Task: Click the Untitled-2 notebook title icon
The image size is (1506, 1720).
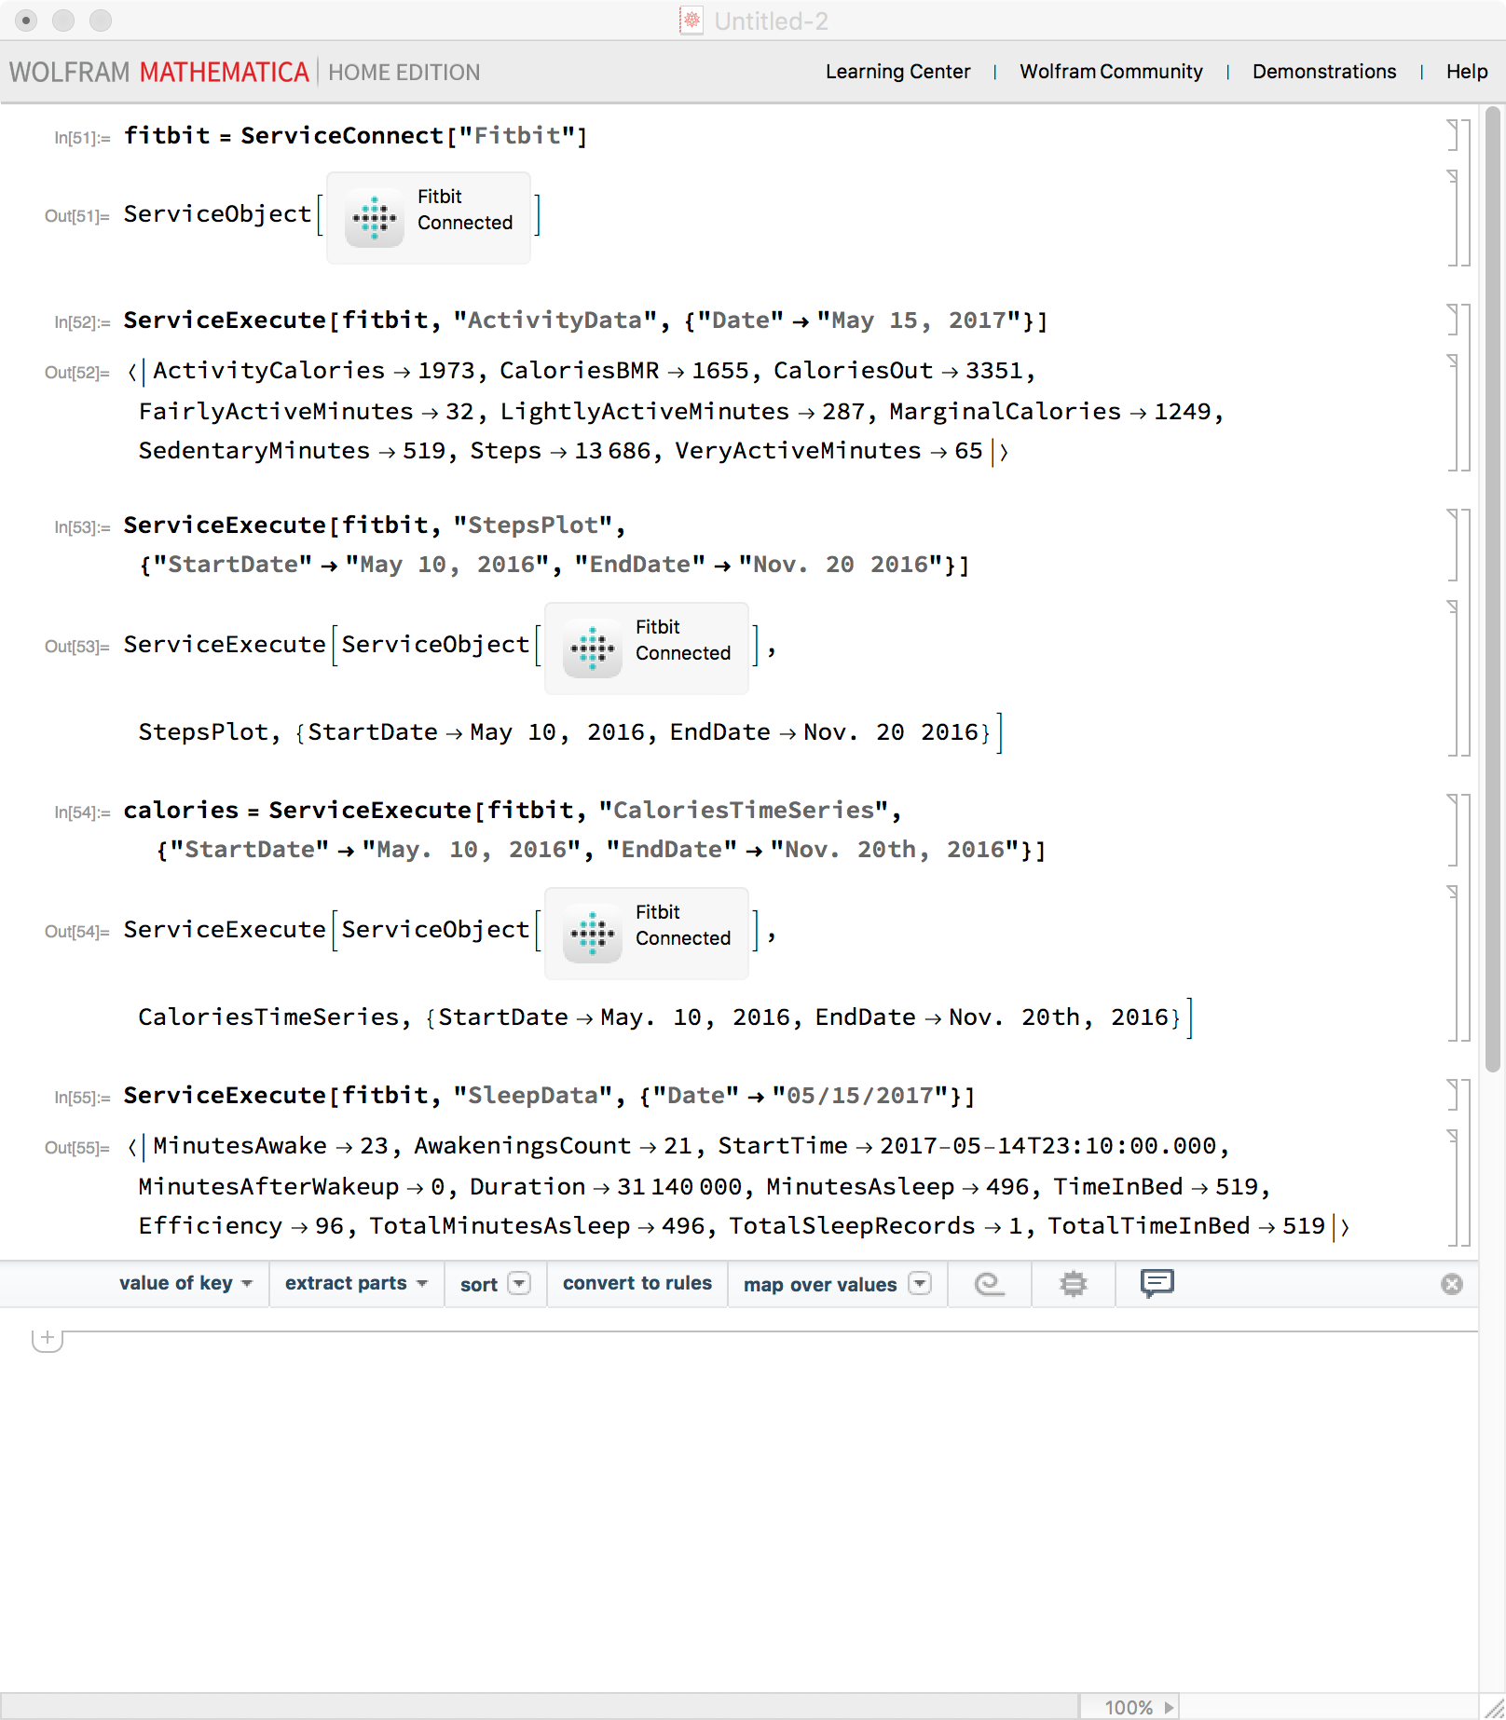Action: 691,20
